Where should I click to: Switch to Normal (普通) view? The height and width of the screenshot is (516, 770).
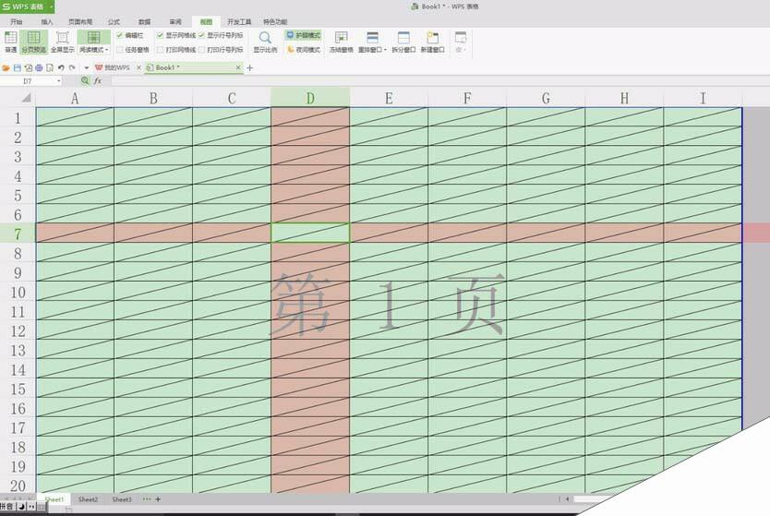10,42
